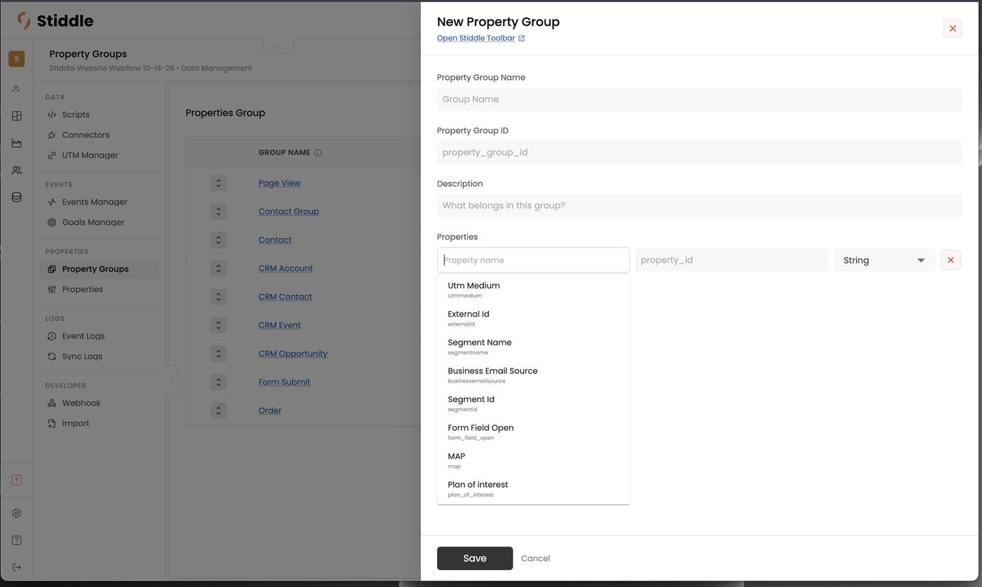Click info icon beside Group Name header
Image resolution: width=982 pixels, height=587 pixels.
[318, 153]
